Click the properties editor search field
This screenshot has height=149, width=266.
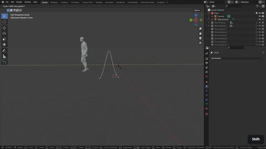pos(236,48)
